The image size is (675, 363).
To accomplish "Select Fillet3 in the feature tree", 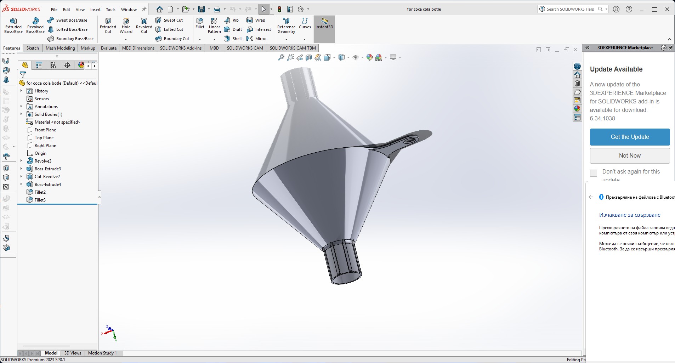I will tap(40, 200).
